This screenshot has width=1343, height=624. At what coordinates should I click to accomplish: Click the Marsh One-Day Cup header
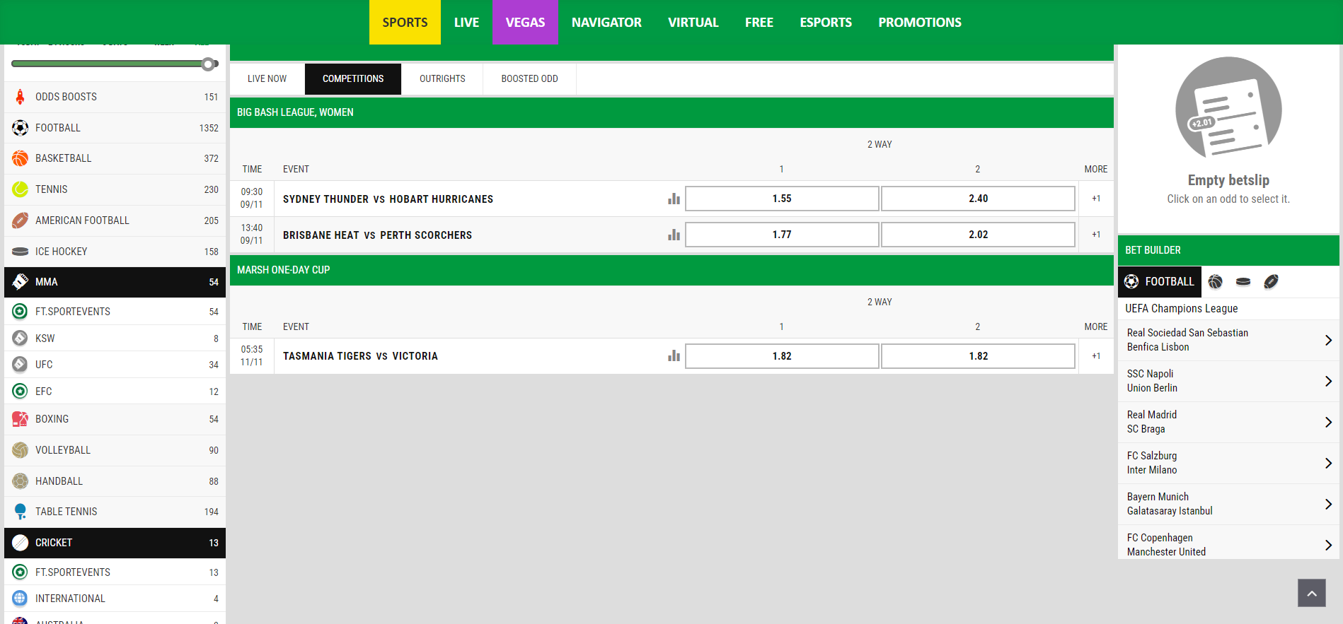[671, 270]
